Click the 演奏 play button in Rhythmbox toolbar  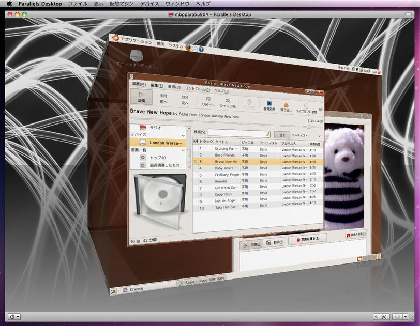(x=141, y=97)
